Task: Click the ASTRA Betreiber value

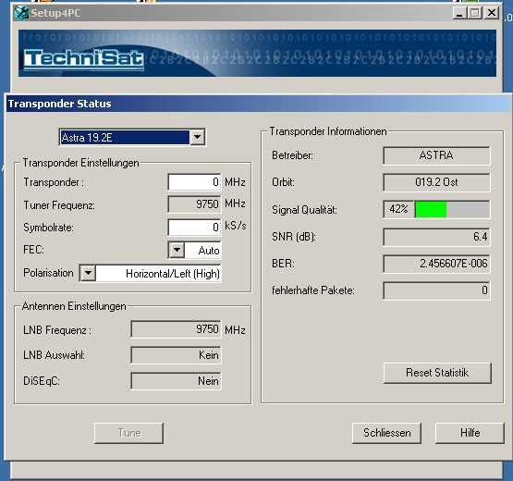Action: (x=436, y=155)
